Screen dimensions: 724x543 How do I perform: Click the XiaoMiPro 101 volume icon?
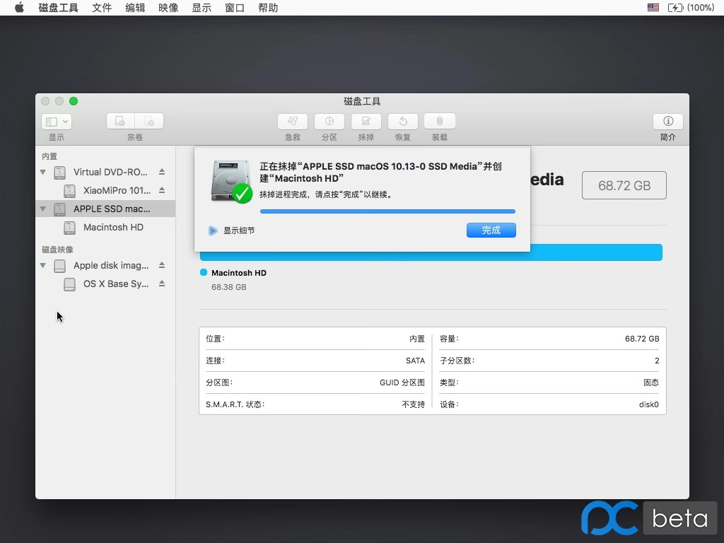pyautogui.click(x=69, y=191)
